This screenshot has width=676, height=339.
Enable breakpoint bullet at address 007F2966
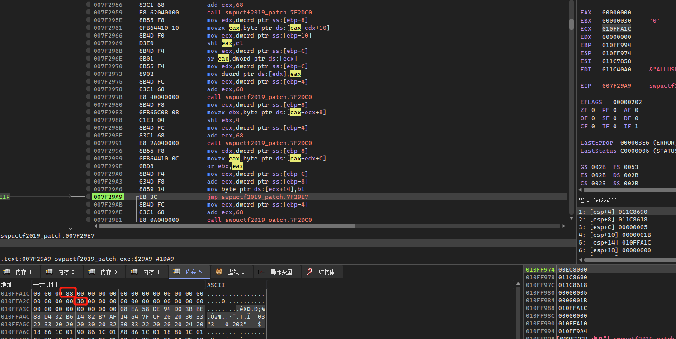(x=88, y=36)
